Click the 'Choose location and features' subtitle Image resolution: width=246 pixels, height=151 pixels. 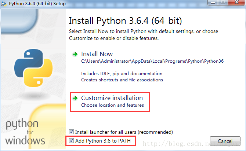pyautogui.click(x=112, y=105)
